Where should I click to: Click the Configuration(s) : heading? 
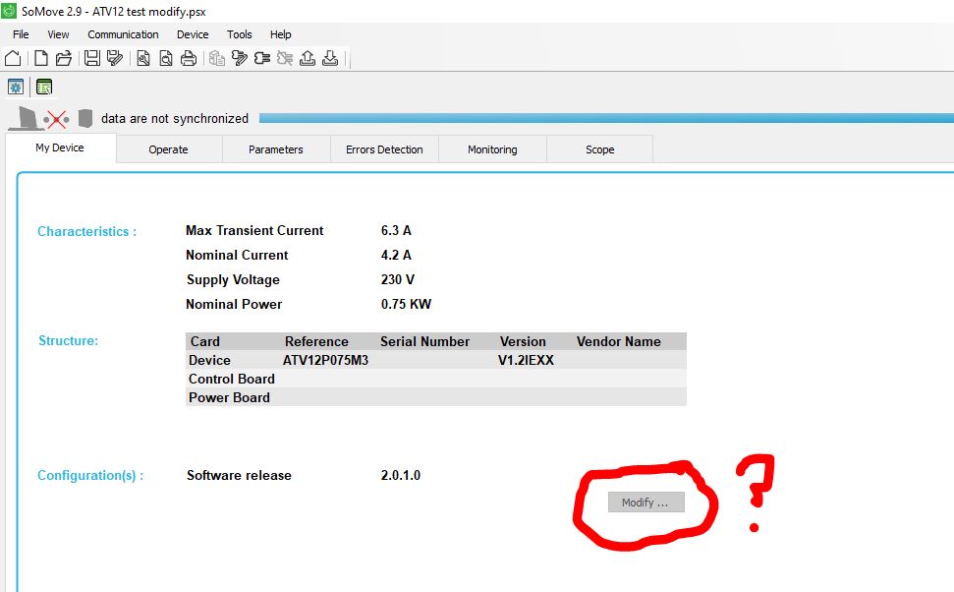[90, 476]
